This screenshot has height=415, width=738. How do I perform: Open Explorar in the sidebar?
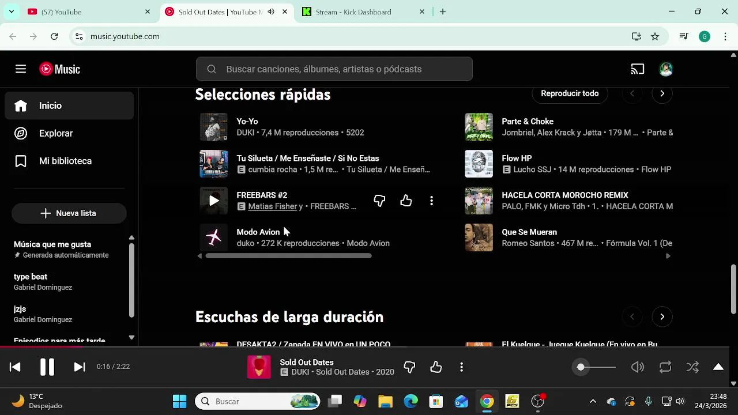click(69, 134)
